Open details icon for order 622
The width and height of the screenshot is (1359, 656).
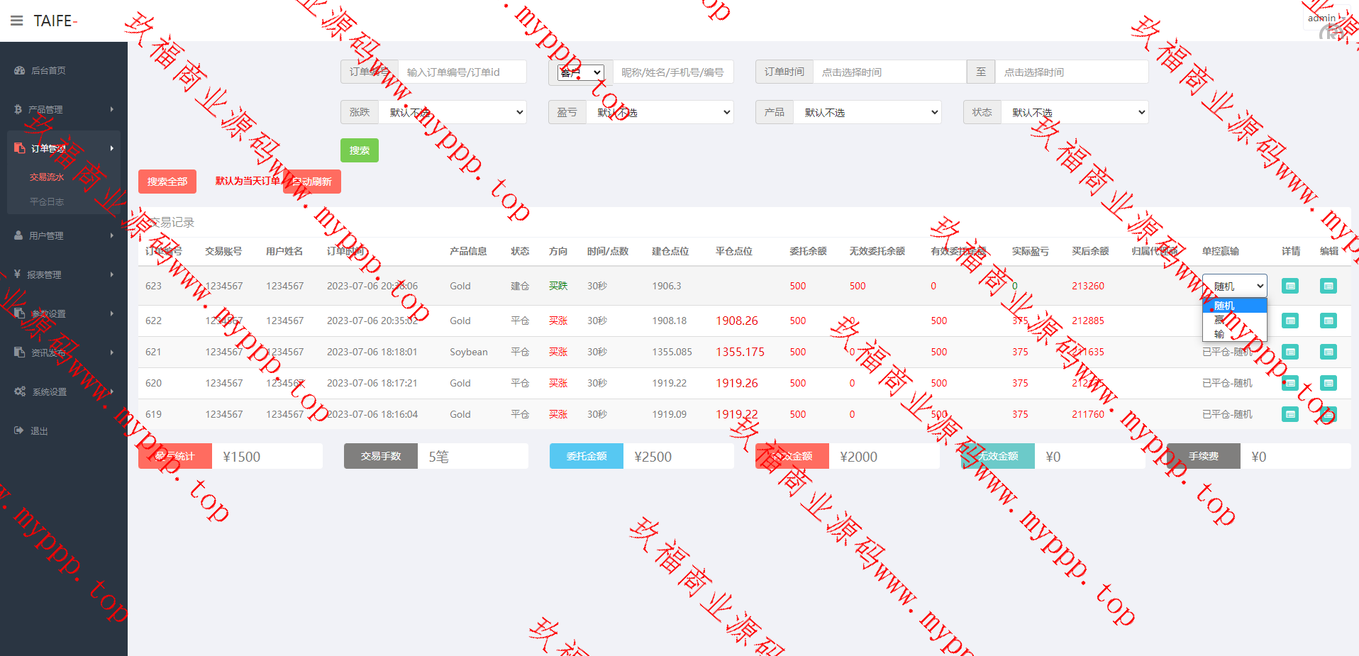tap(1290, 321)
